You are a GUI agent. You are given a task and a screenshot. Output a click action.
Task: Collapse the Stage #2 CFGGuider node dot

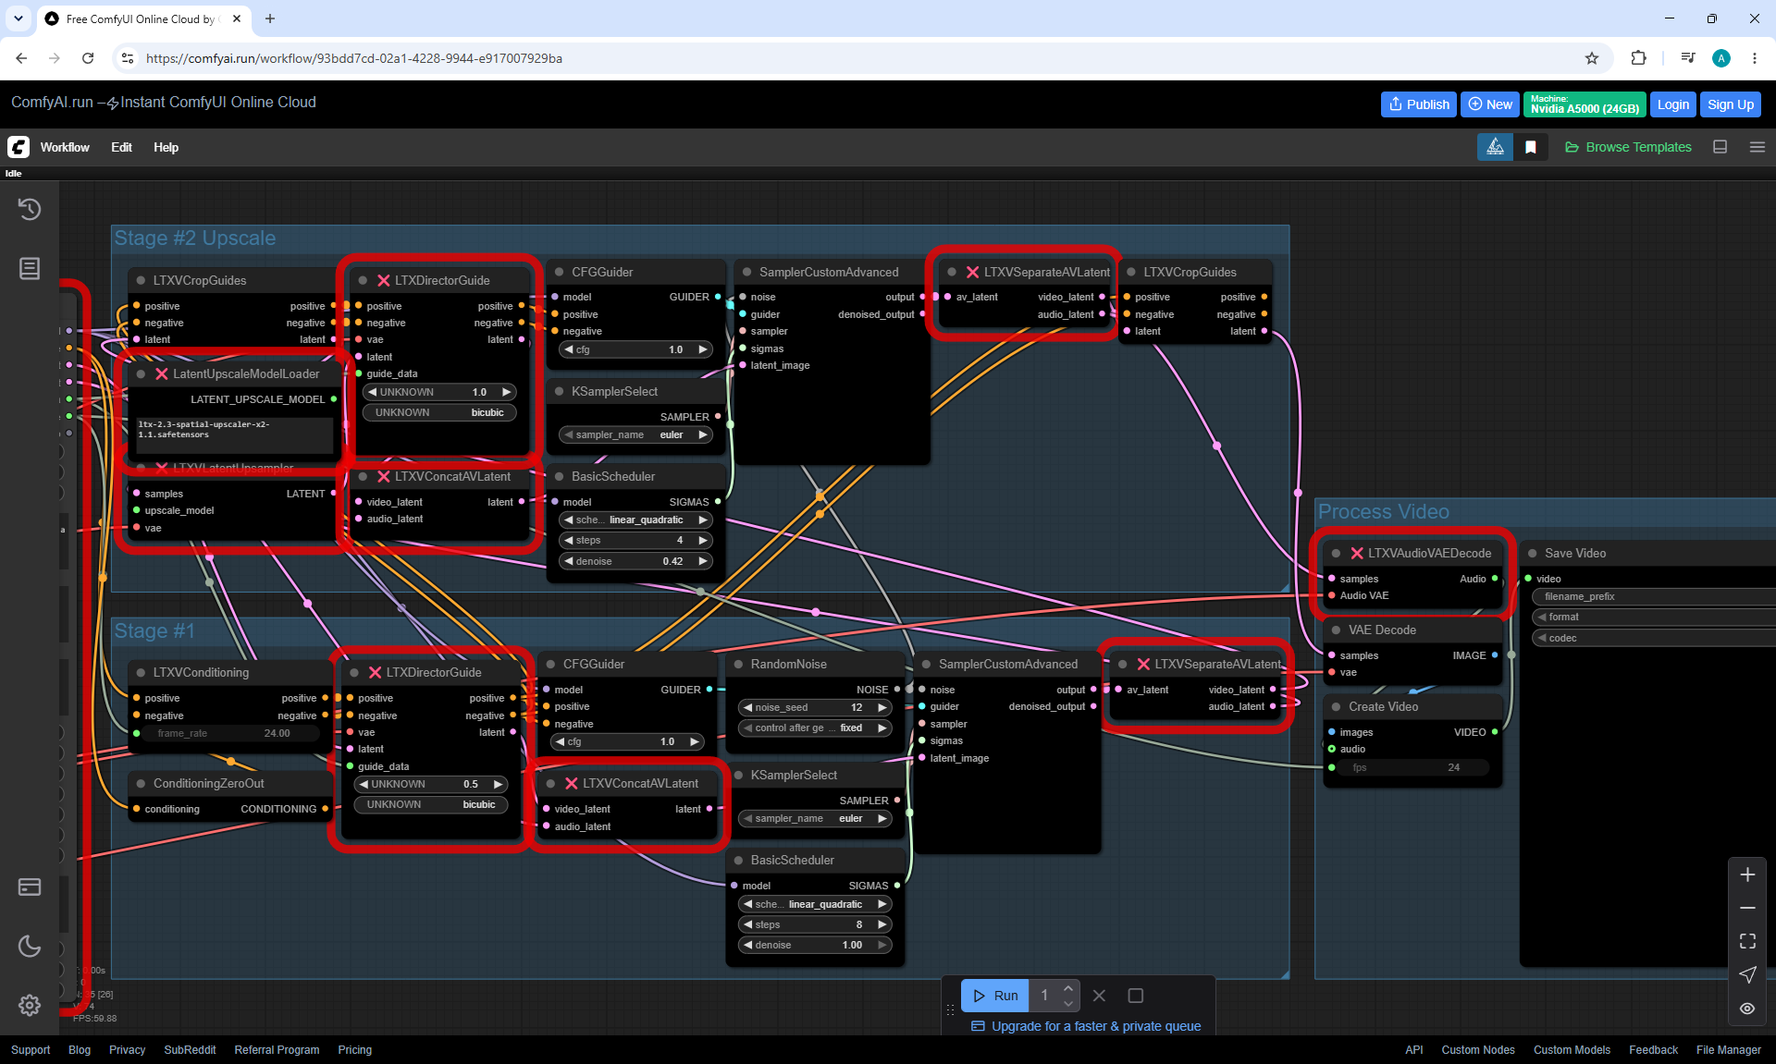(559, 272)
